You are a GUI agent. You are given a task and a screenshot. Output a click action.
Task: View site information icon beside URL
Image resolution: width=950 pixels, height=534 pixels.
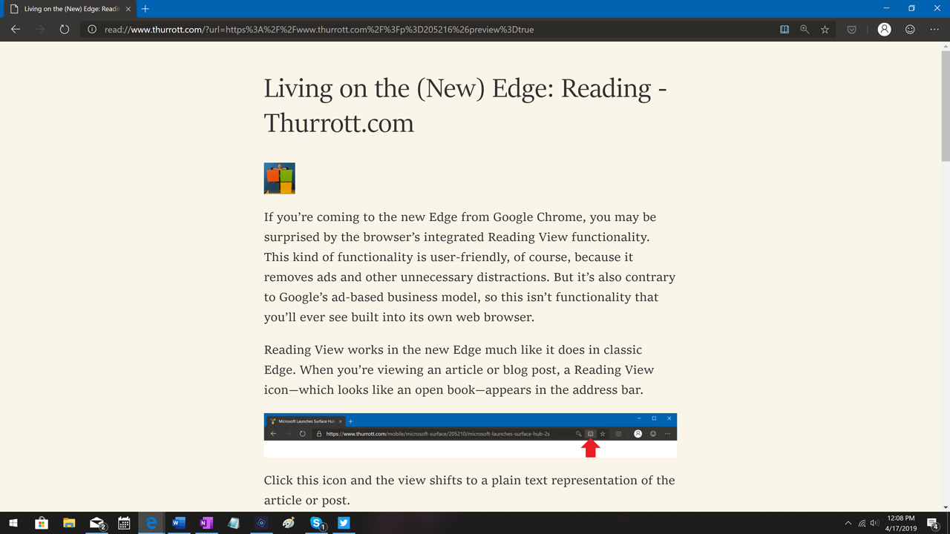92,30
